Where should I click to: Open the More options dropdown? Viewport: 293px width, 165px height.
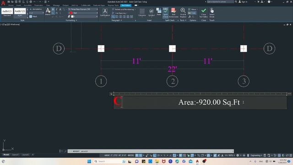pyautogui.click(x=193, y=9)
